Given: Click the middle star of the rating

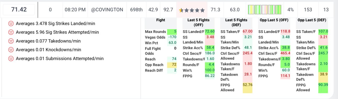Looking at the screenshot, I should point(192,10).
